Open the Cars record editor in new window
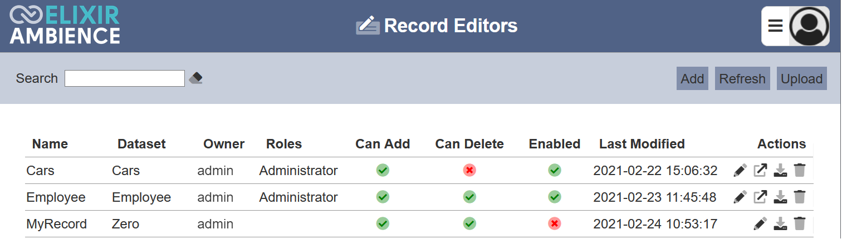842x239 pixels. (x=760, y=170)
